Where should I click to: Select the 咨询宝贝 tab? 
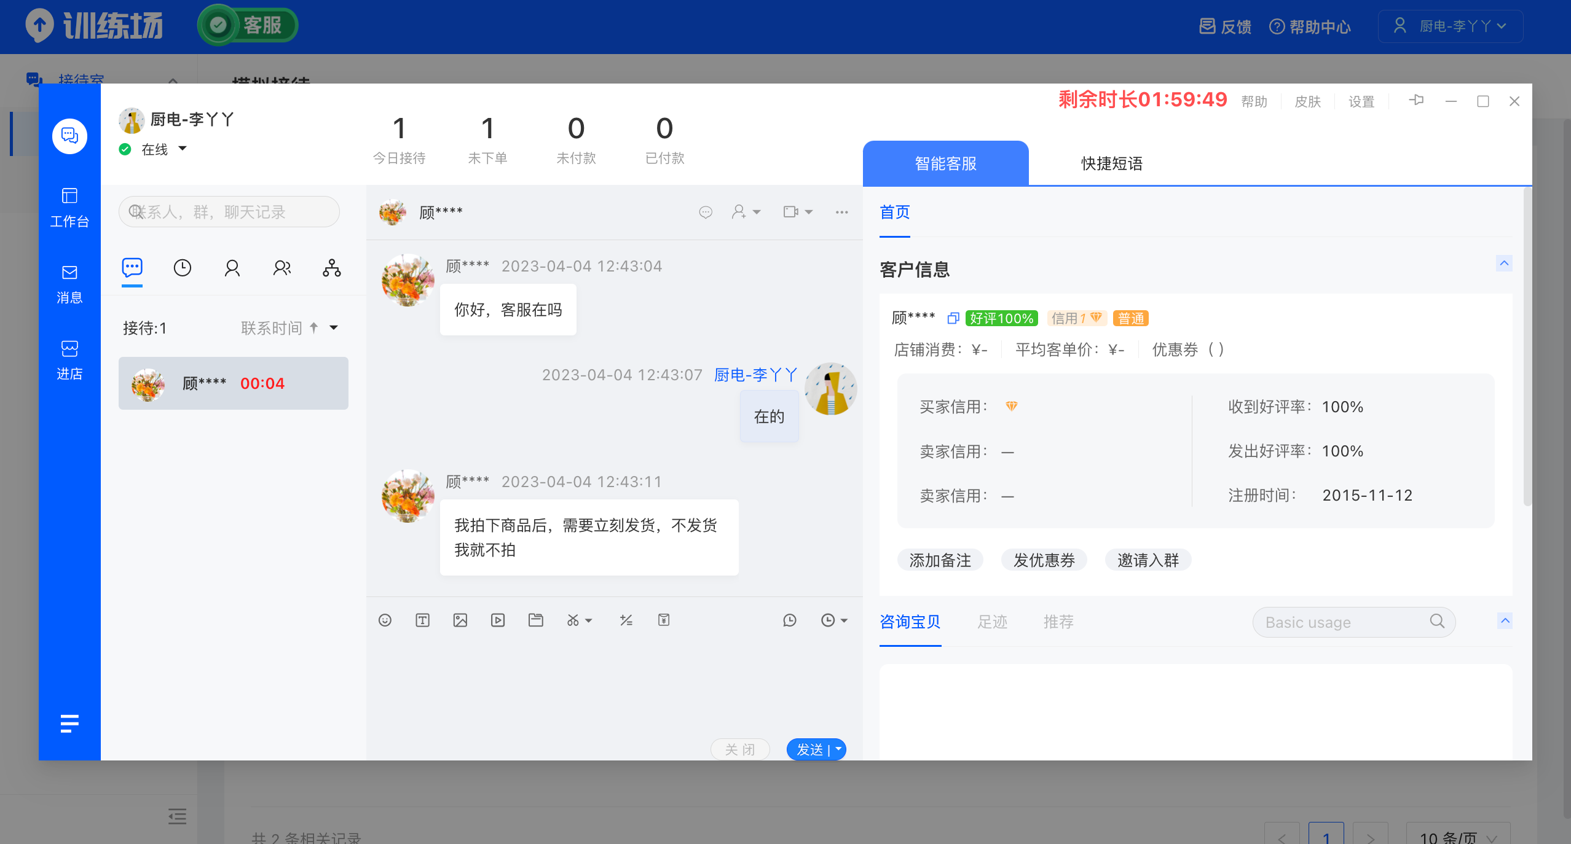click(910, 622)
